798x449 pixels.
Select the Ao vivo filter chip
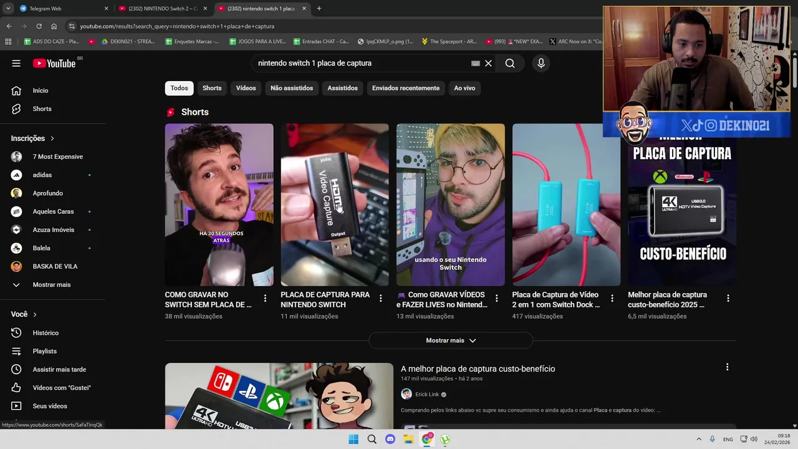(464, 88)
